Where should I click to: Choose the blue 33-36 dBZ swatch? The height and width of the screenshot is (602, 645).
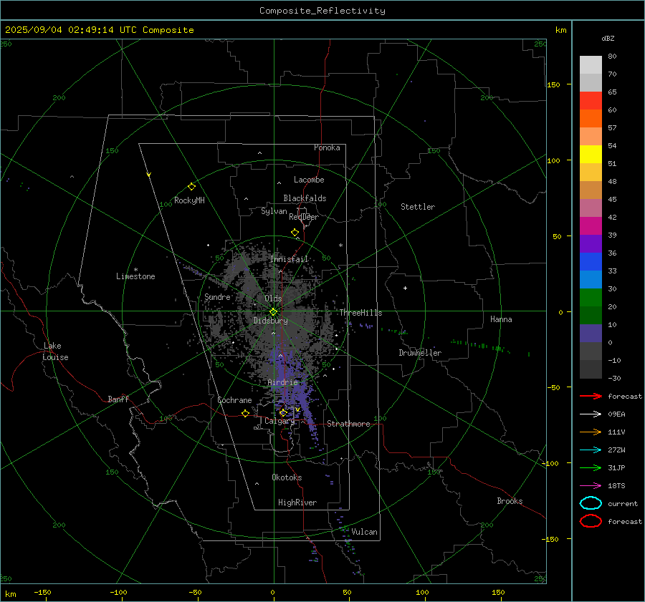point(591,262)
